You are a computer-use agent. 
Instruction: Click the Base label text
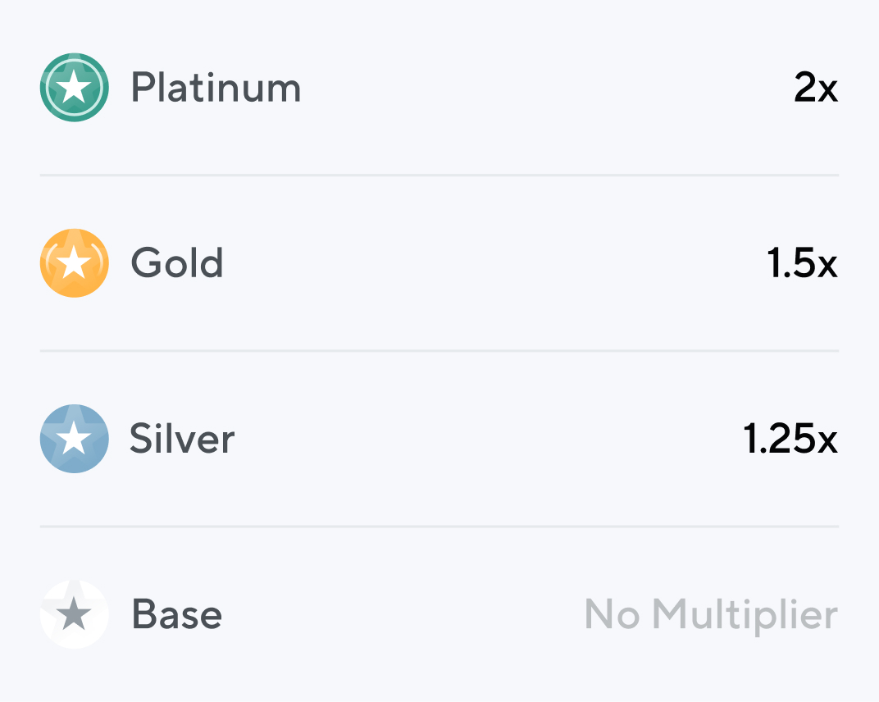click(175, 614)
